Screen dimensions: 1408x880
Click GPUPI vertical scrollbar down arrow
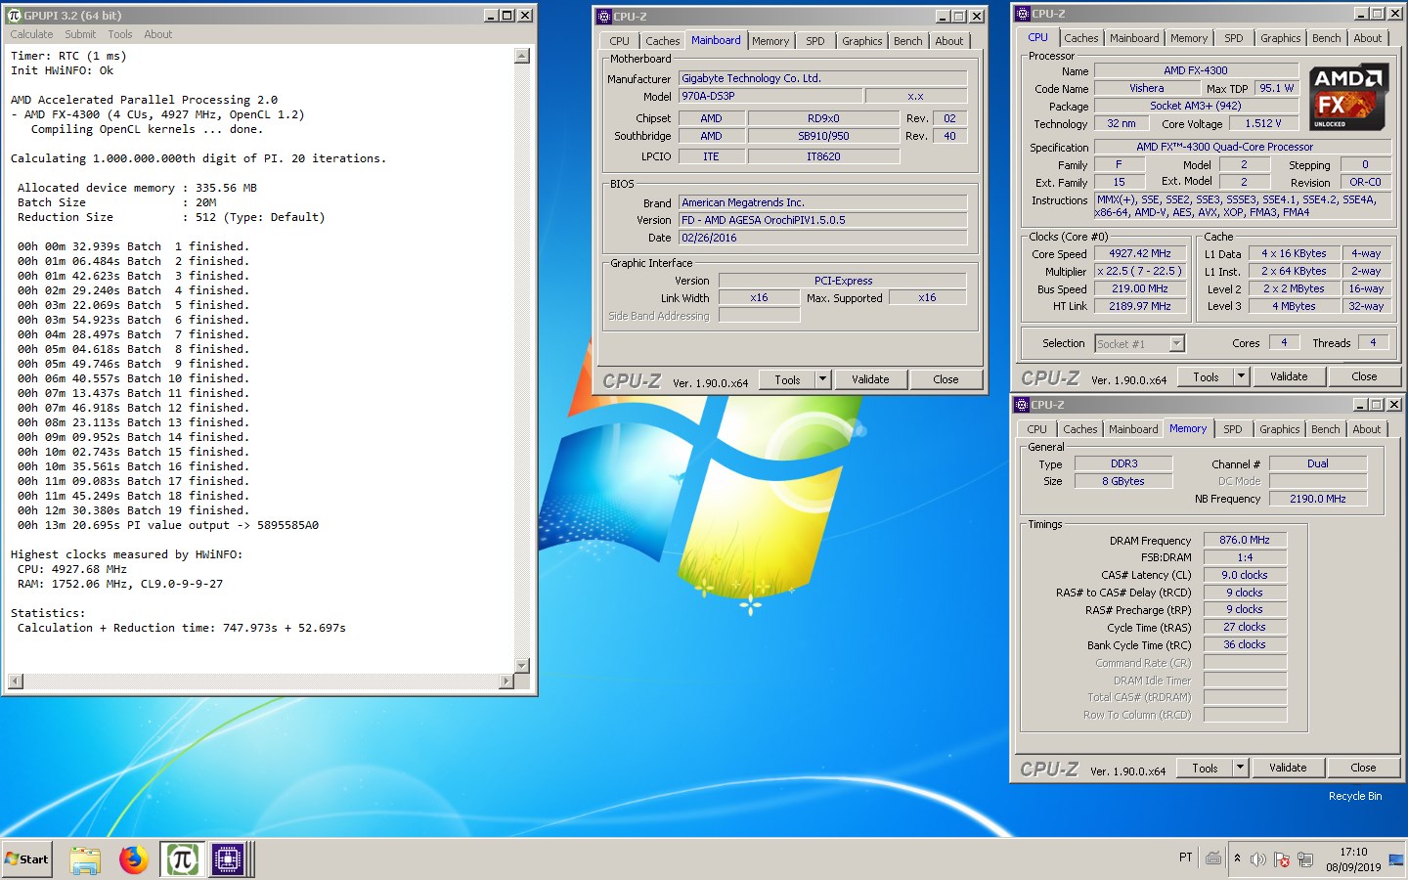click(522, 666)
